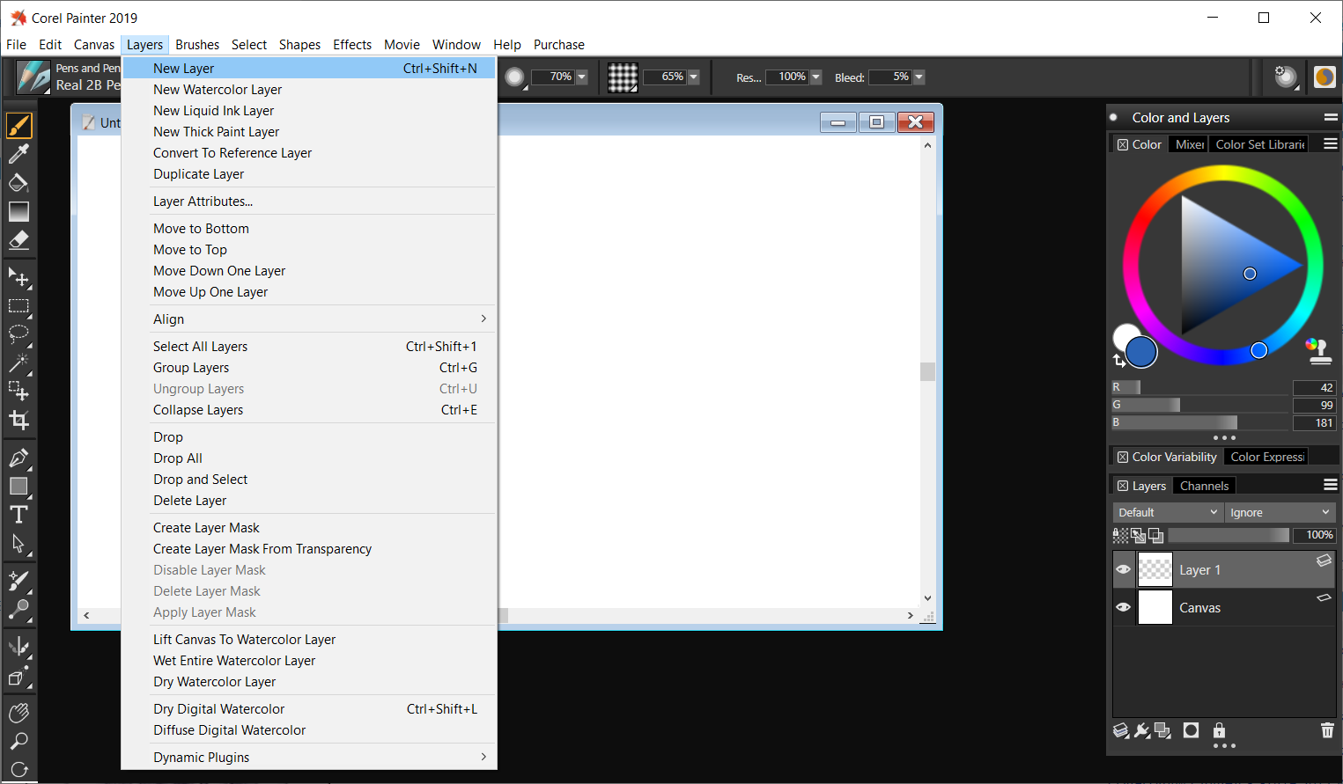
Task: Open the 70% opacity slider dropdown
Action: click(581, 77)
